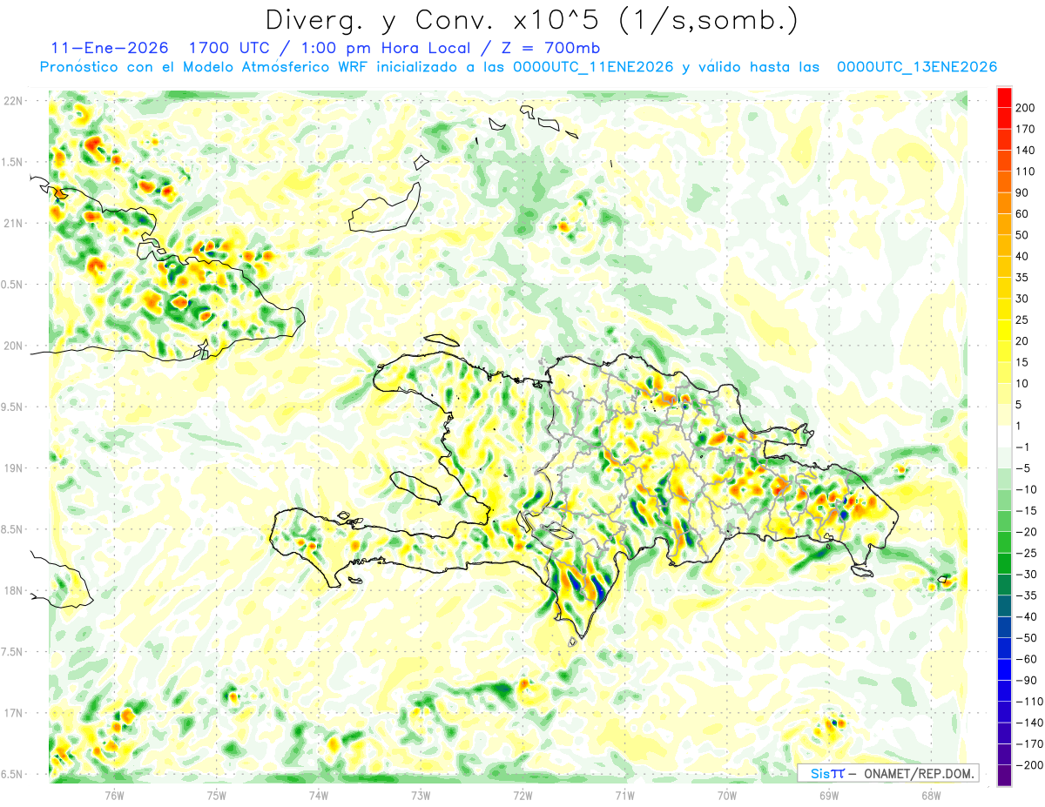Click the '73W' longitude label
1045x807 pixels.
(421, 794)
